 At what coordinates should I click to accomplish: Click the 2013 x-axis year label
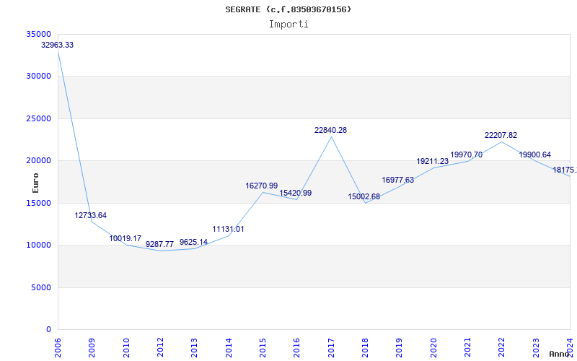194,348
